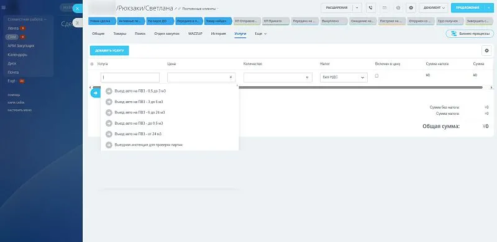The image size is (497, 242).
Task: Open the 'История' tab
Action: [219, 34]
